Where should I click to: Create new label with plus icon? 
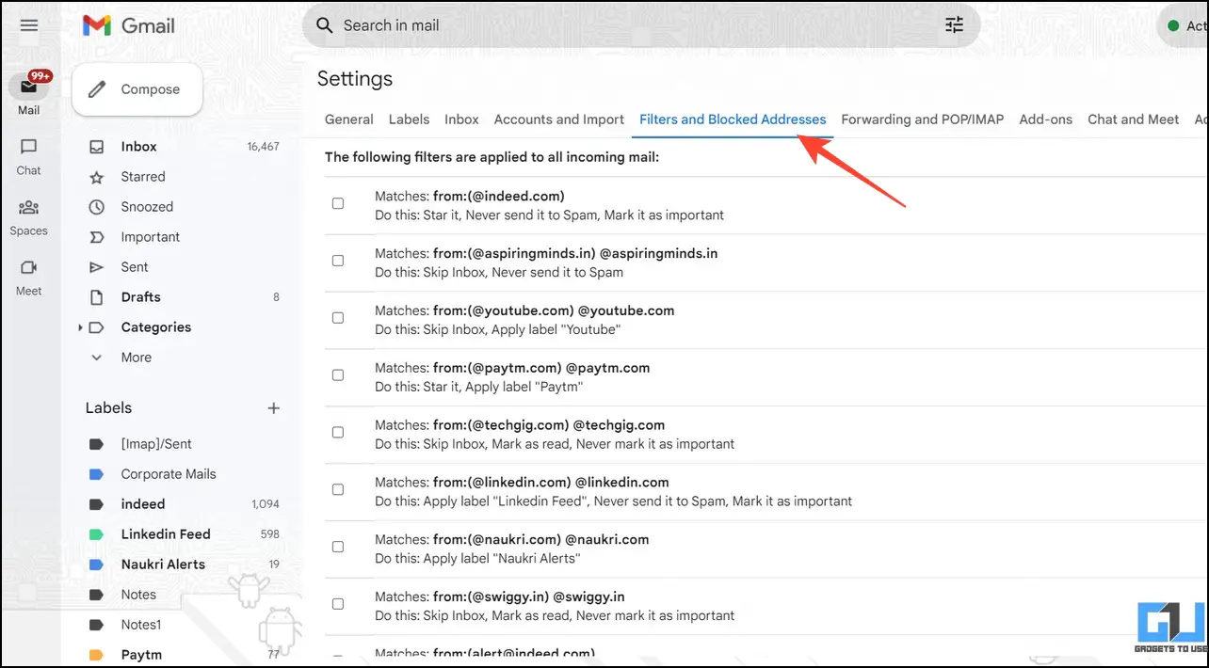click(x=274, y=407)
